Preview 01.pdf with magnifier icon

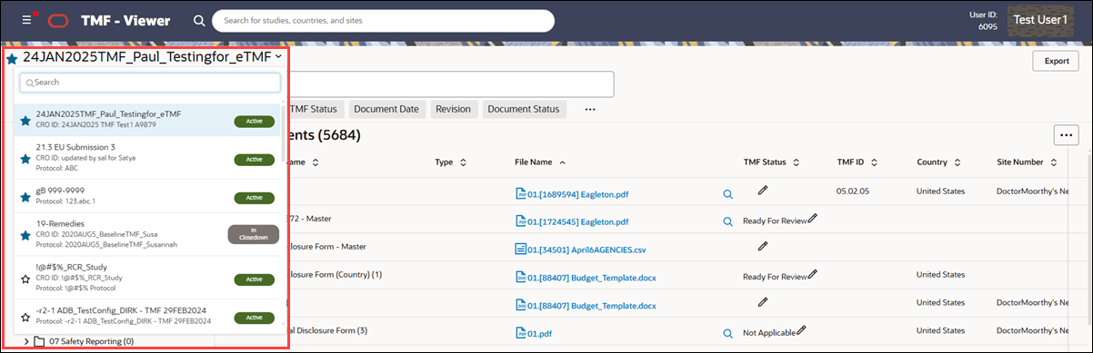click(x=728, y=334)
